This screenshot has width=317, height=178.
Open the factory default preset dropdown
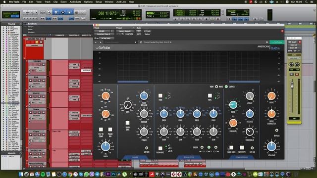point(125,31)
